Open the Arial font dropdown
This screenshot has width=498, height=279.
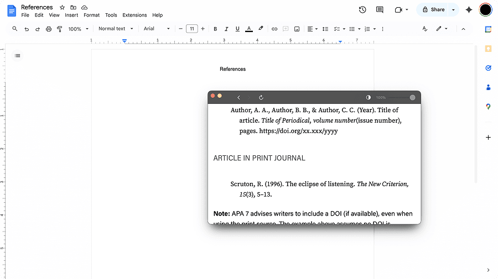click(x=157, y=29)
